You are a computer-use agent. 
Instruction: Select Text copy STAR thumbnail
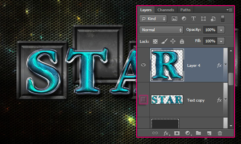click(x=167, y=100)
